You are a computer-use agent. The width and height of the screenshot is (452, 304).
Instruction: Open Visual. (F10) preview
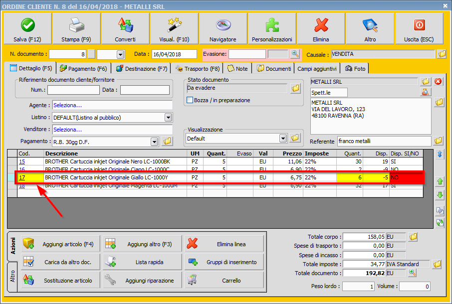(175, 28)
